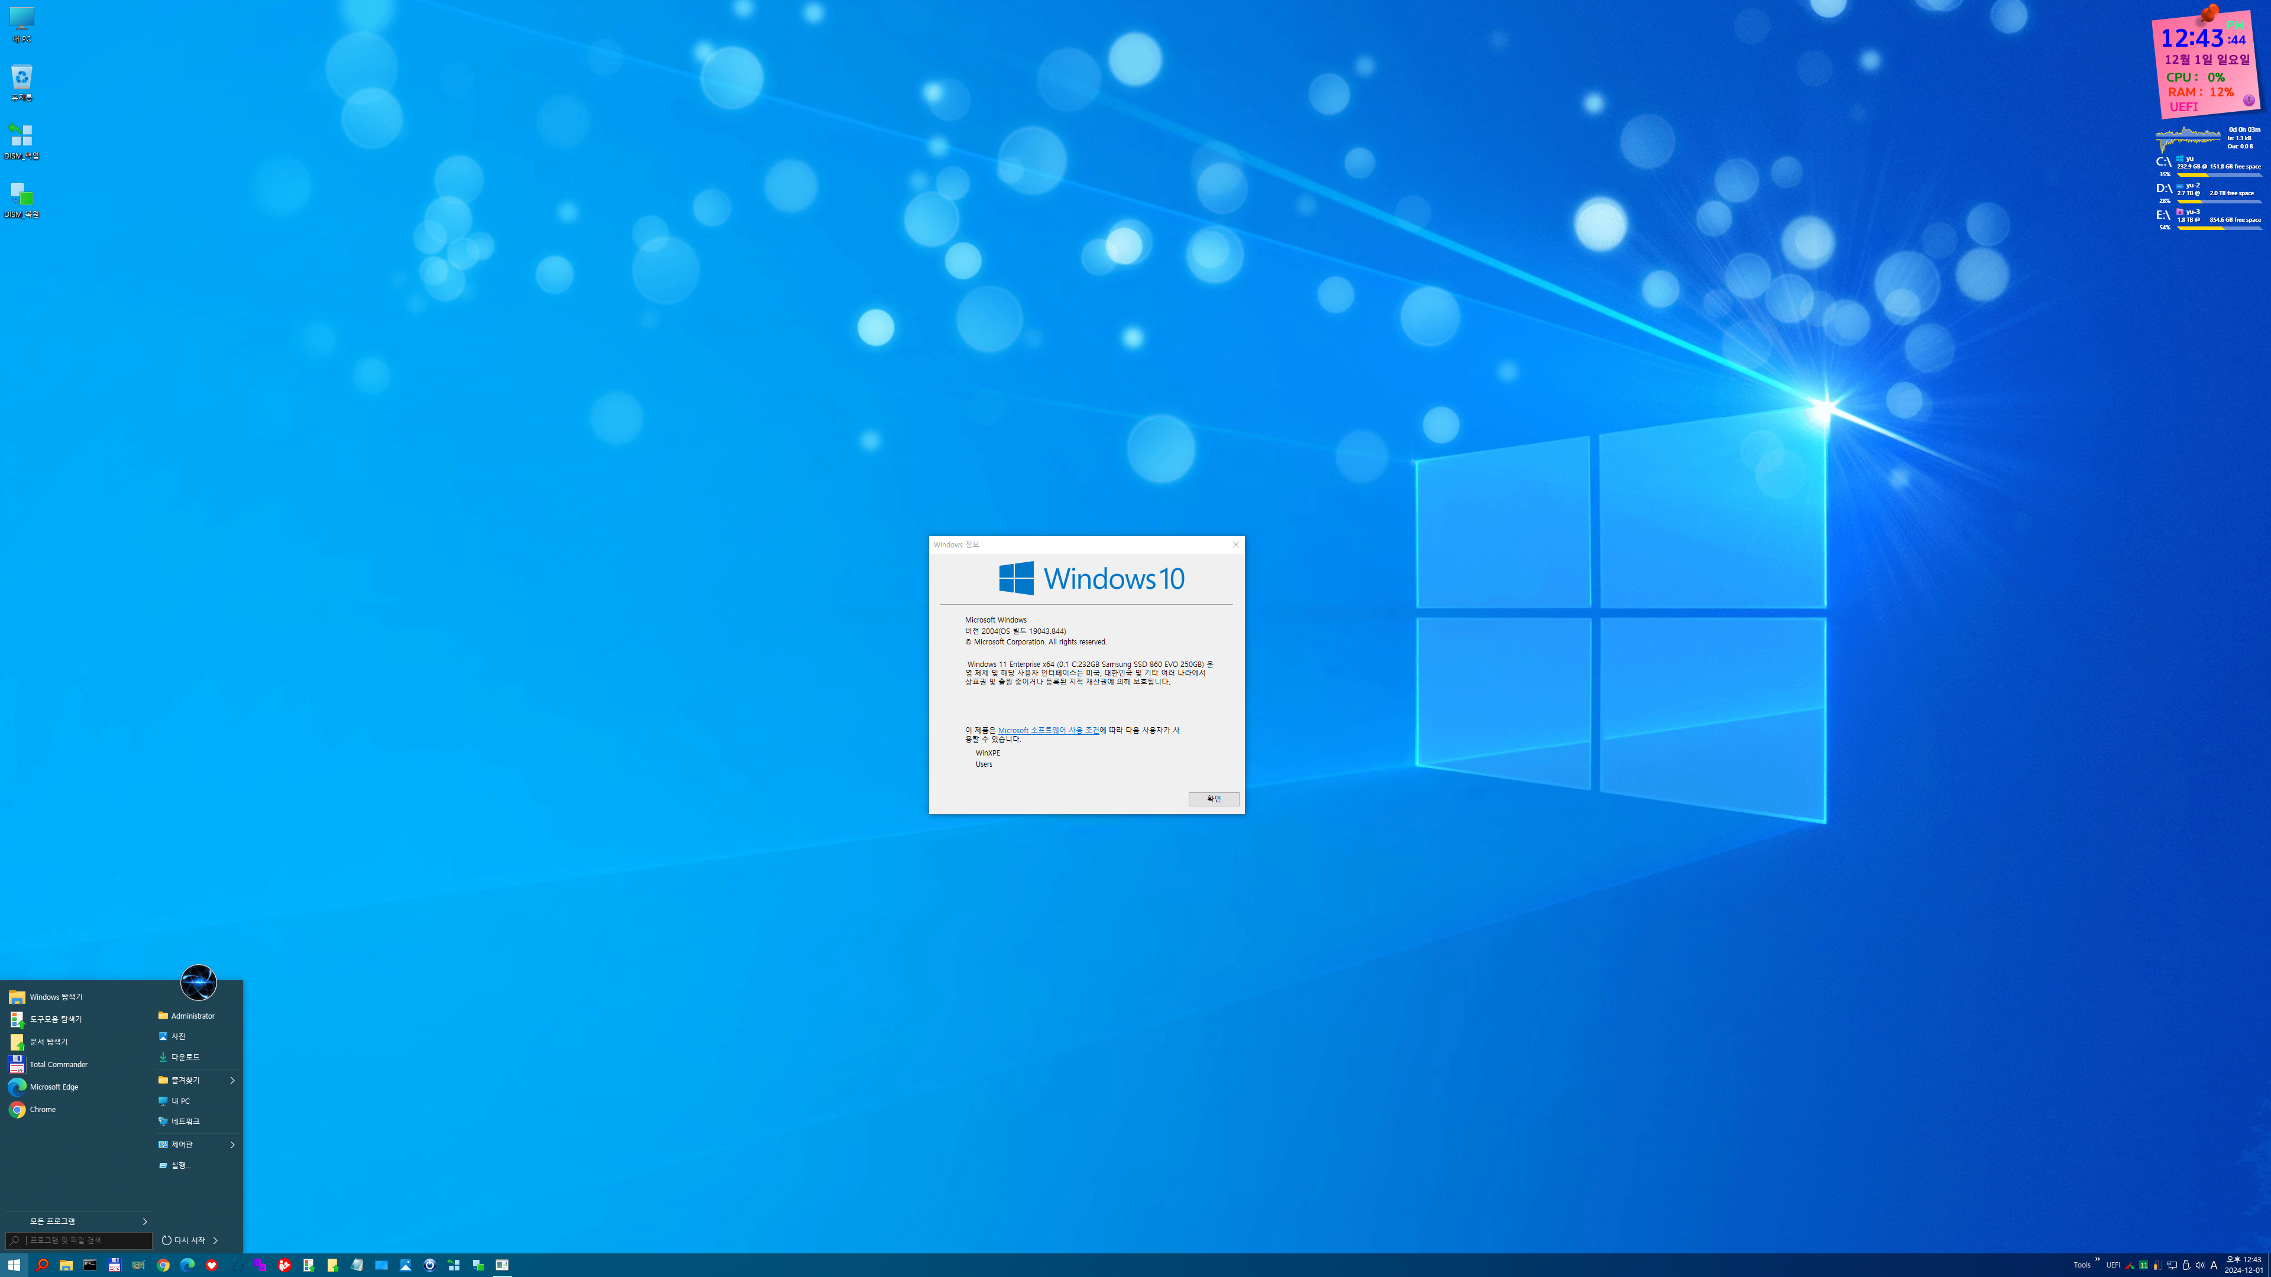Open DISM_백업 desktop shortcut
Screen dimensions: 2271x1277
(21, 141)
